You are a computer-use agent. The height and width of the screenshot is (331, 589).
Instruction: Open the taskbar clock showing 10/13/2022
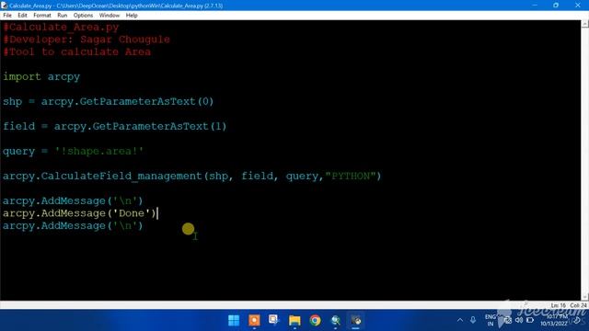click(x=554, y=320)
